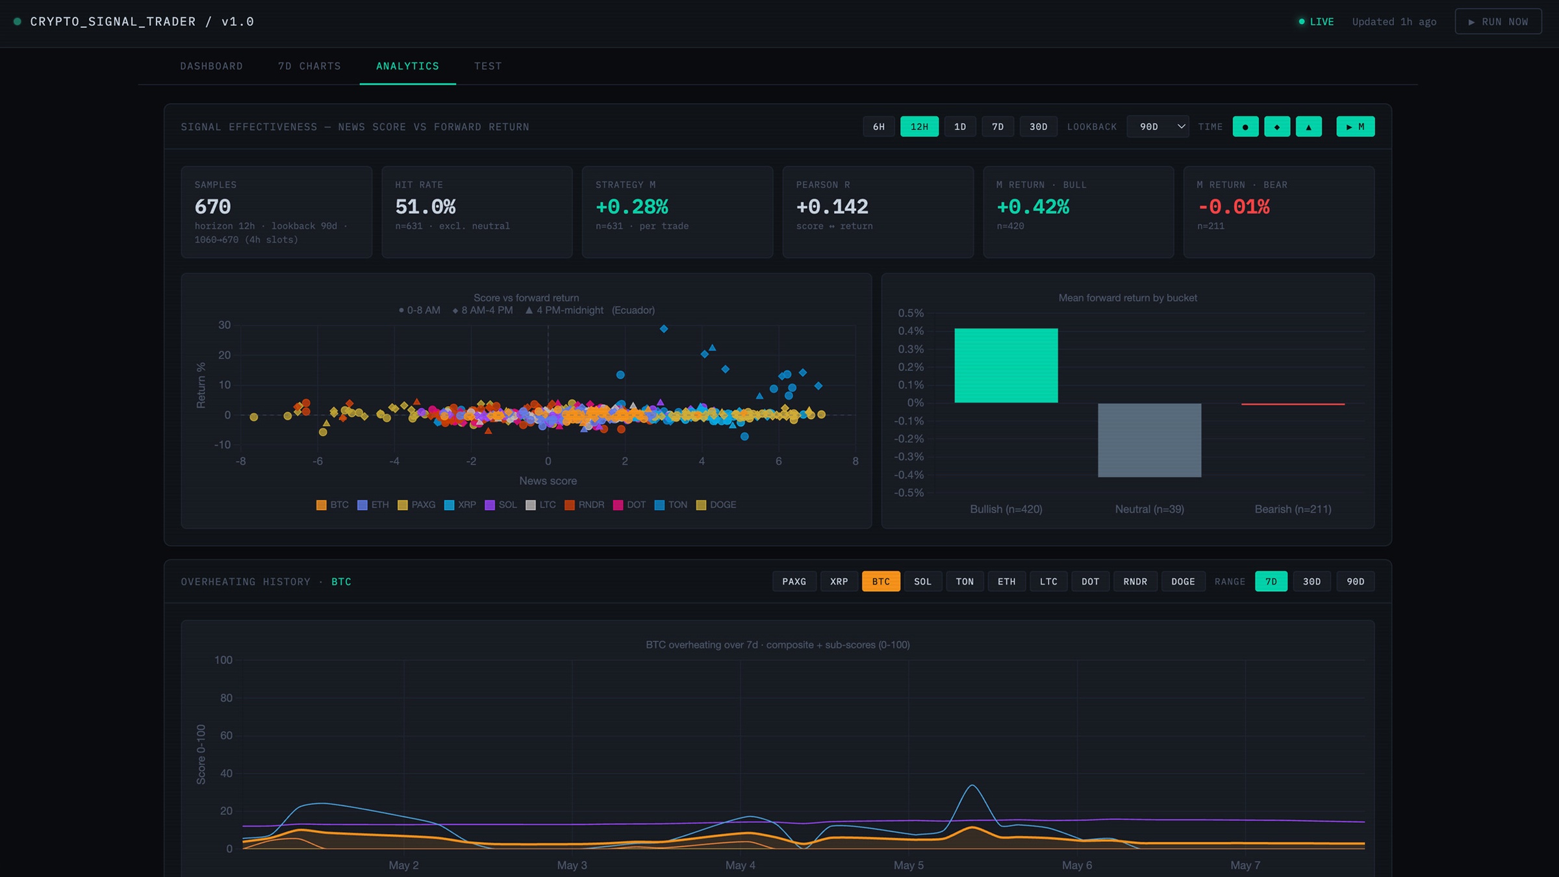The height and width of the screenshot is (877, 1559).
Task: Switch overheating range to 90D
Action: (x=1355, y=581)
